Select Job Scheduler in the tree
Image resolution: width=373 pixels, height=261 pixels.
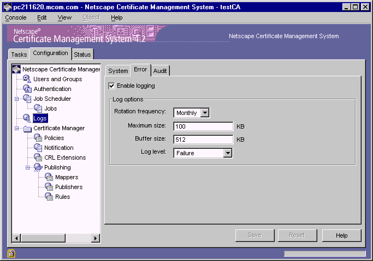52,99
